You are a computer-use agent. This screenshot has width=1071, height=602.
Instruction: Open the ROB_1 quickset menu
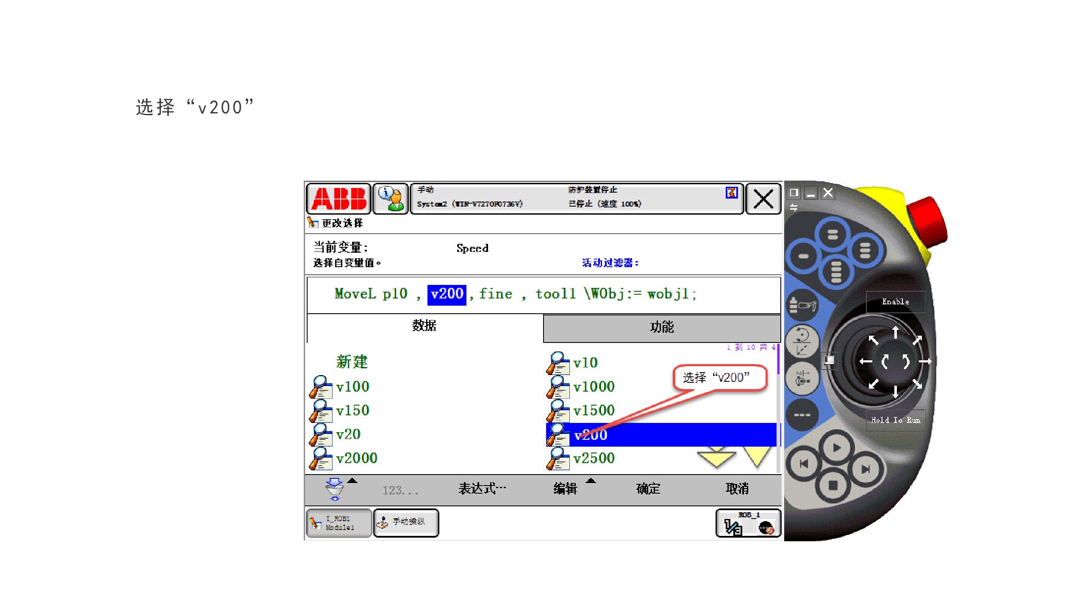click(748, 524)
